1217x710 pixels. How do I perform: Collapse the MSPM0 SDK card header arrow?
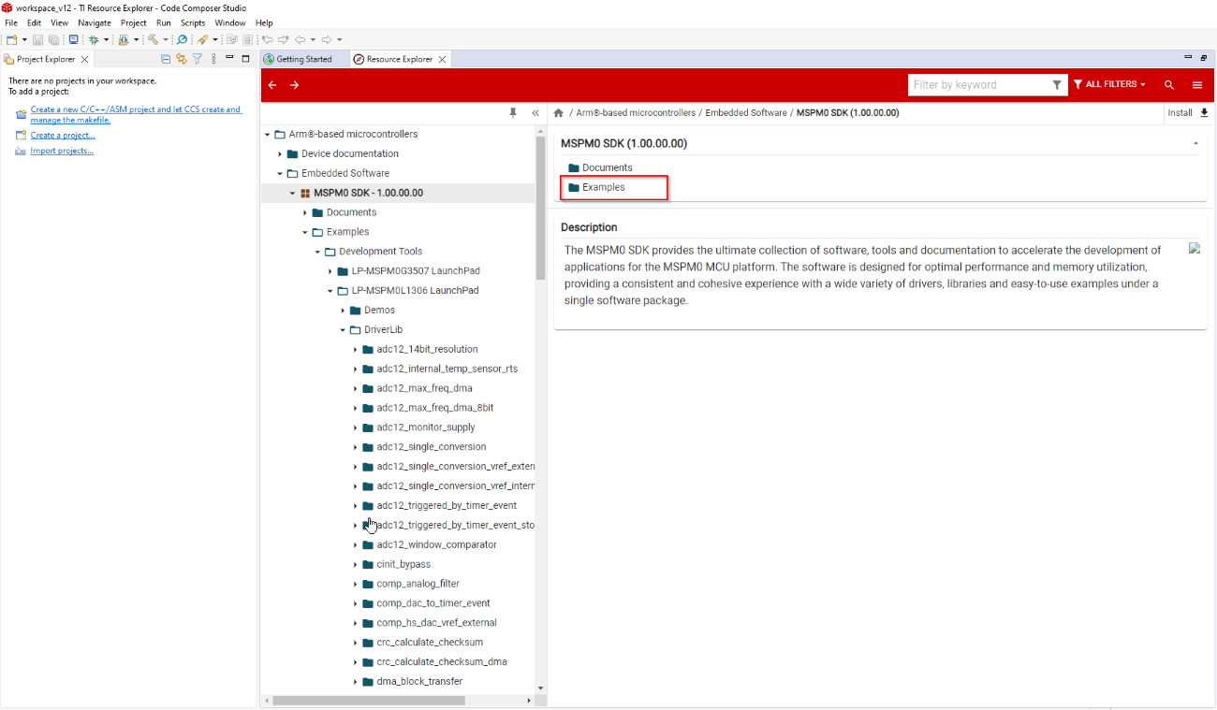coord(1195,144)
